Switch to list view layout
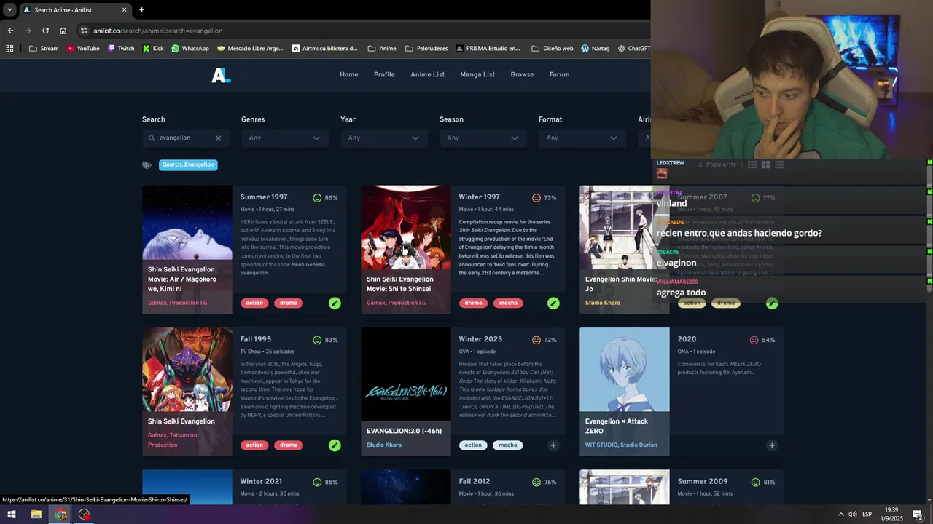 [779, 165]
